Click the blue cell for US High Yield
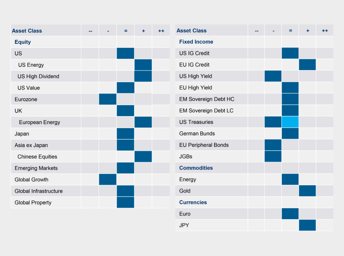The image size is (344, 256). pos(273,76)
